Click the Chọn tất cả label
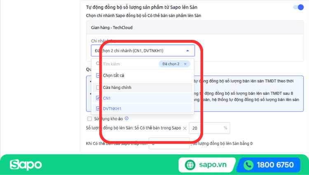Viewport: 309px width, 175px height. (114, 75)
